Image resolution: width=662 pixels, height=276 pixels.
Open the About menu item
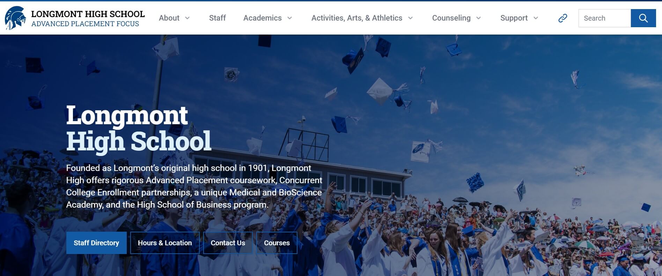point(169,18)
